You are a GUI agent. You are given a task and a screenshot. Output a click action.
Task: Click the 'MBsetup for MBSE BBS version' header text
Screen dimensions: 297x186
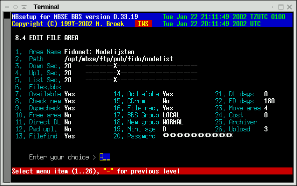point(75,17)
